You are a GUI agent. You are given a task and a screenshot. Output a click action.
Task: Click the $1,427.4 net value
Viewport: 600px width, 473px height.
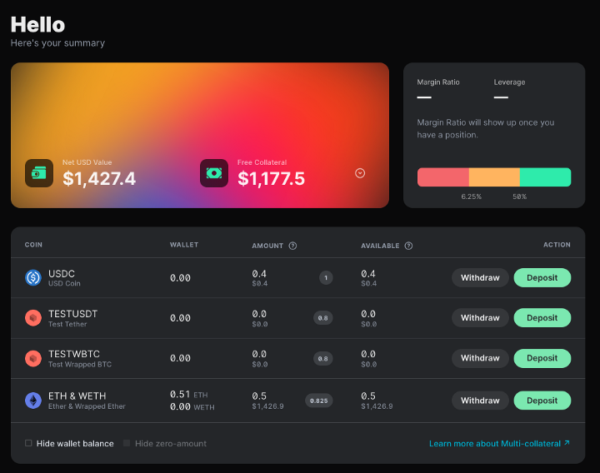point(99,178)
